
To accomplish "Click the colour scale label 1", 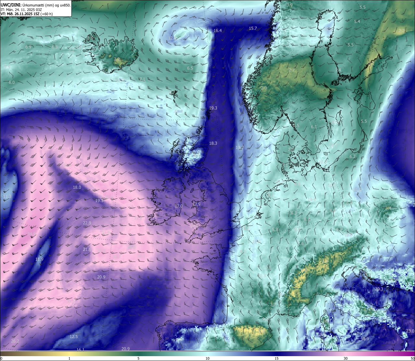I will click(x=69, y=358).
